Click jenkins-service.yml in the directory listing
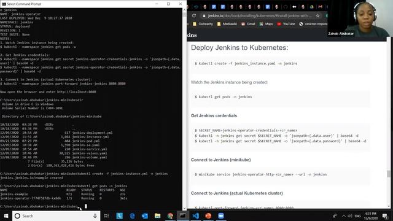 90,149
